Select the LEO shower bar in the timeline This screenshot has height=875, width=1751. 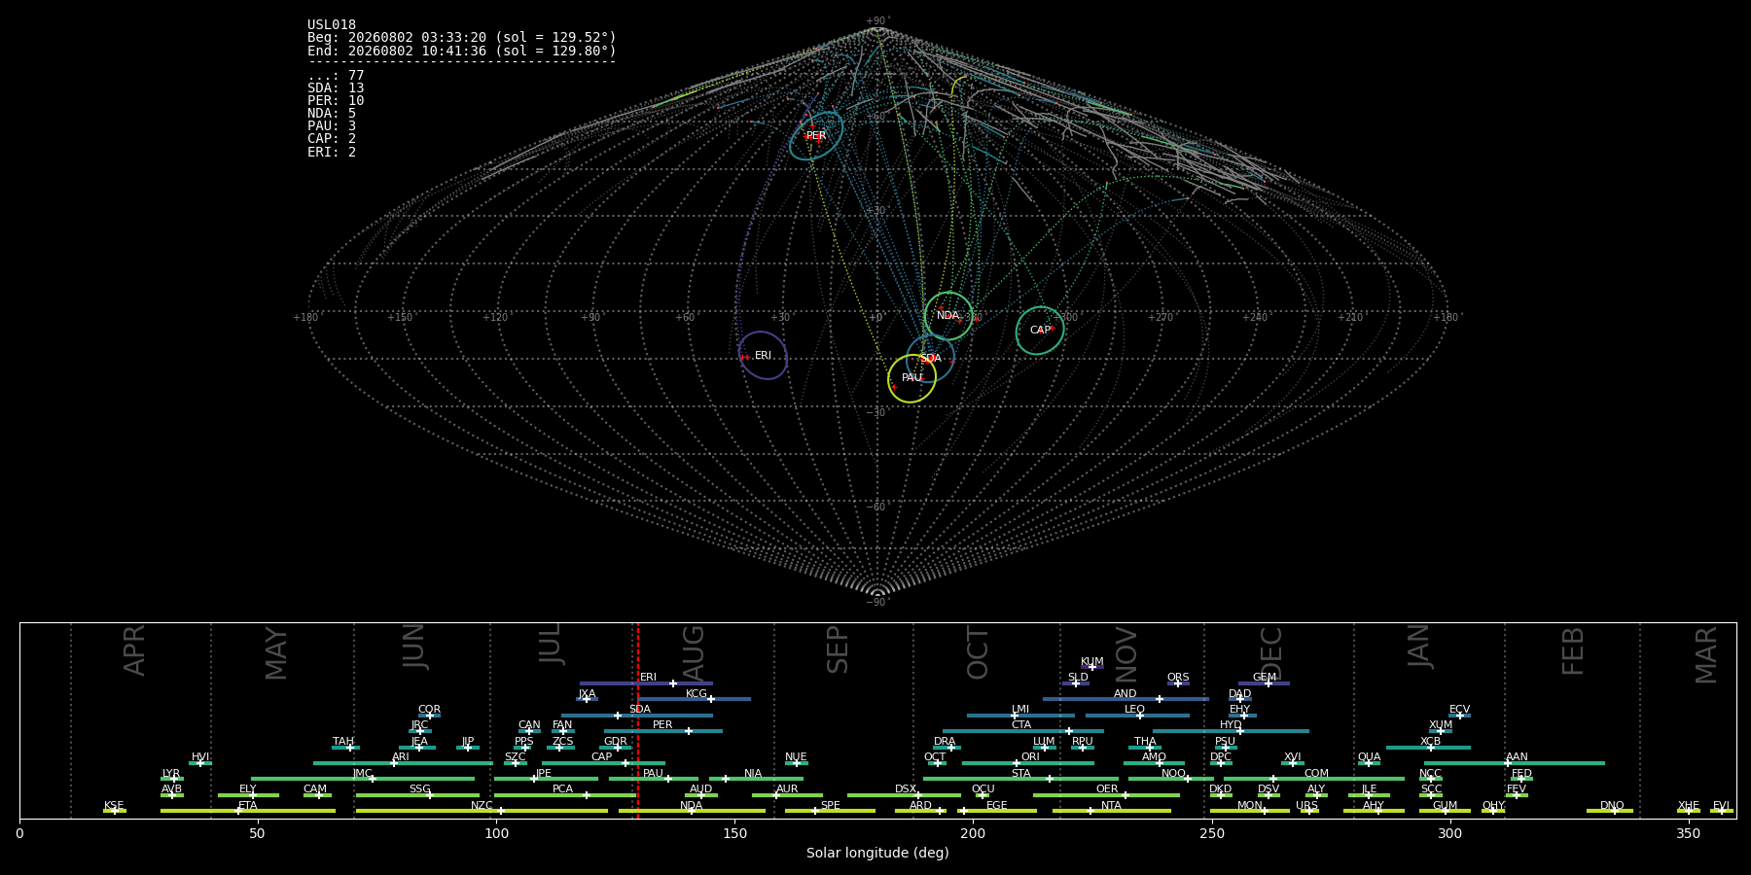point(1137,716)
